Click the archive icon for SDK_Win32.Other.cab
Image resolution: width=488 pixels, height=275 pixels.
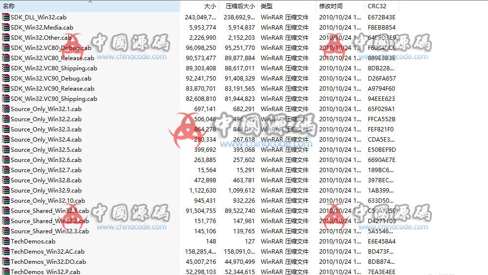[x=6, y=37]
